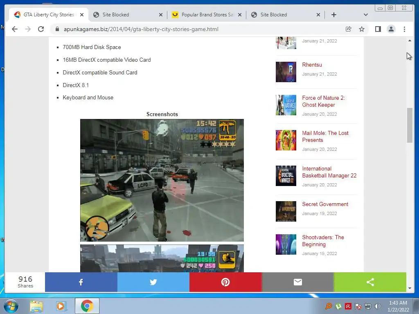Click the red antivirus tray icon
The image size is (419, 314).
click(x=348, y=306)
